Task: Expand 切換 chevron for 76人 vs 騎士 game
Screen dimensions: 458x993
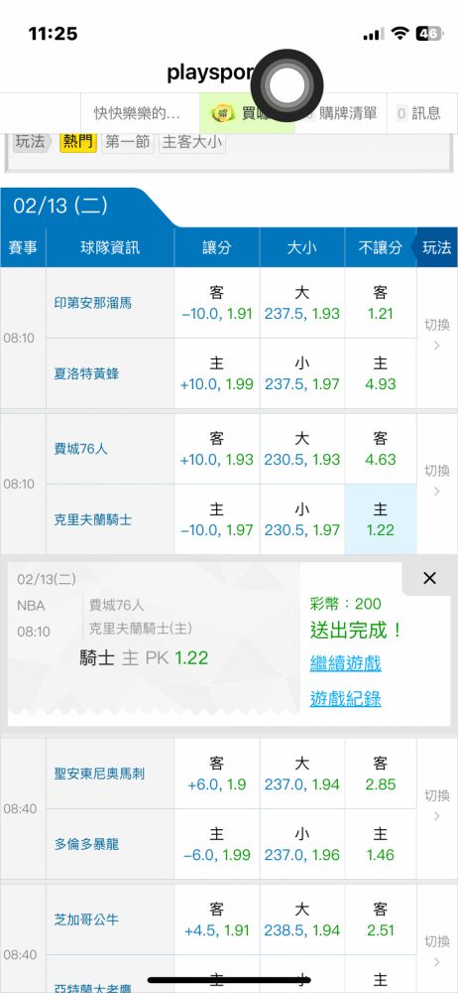Action: point(436,481)
